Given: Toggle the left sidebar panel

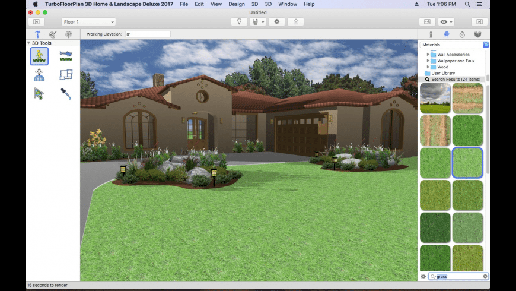Looking at the screenshot, I should [x=37, y=22].
